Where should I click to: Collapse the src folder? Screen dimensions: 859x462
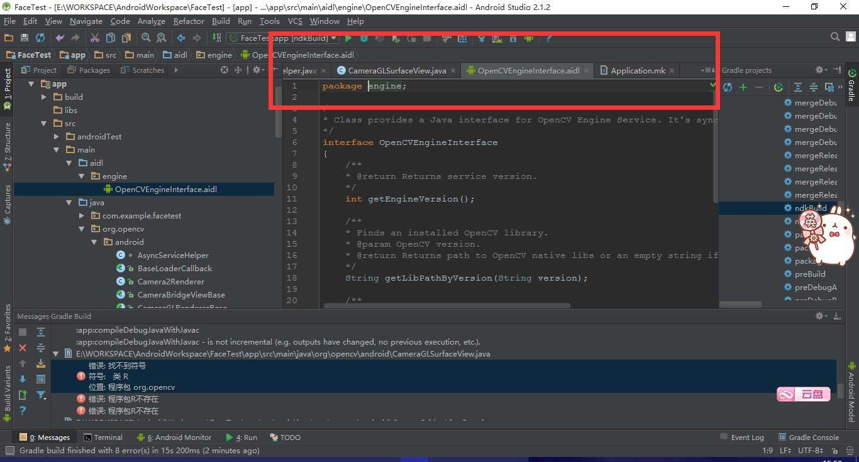pos(44,124)
